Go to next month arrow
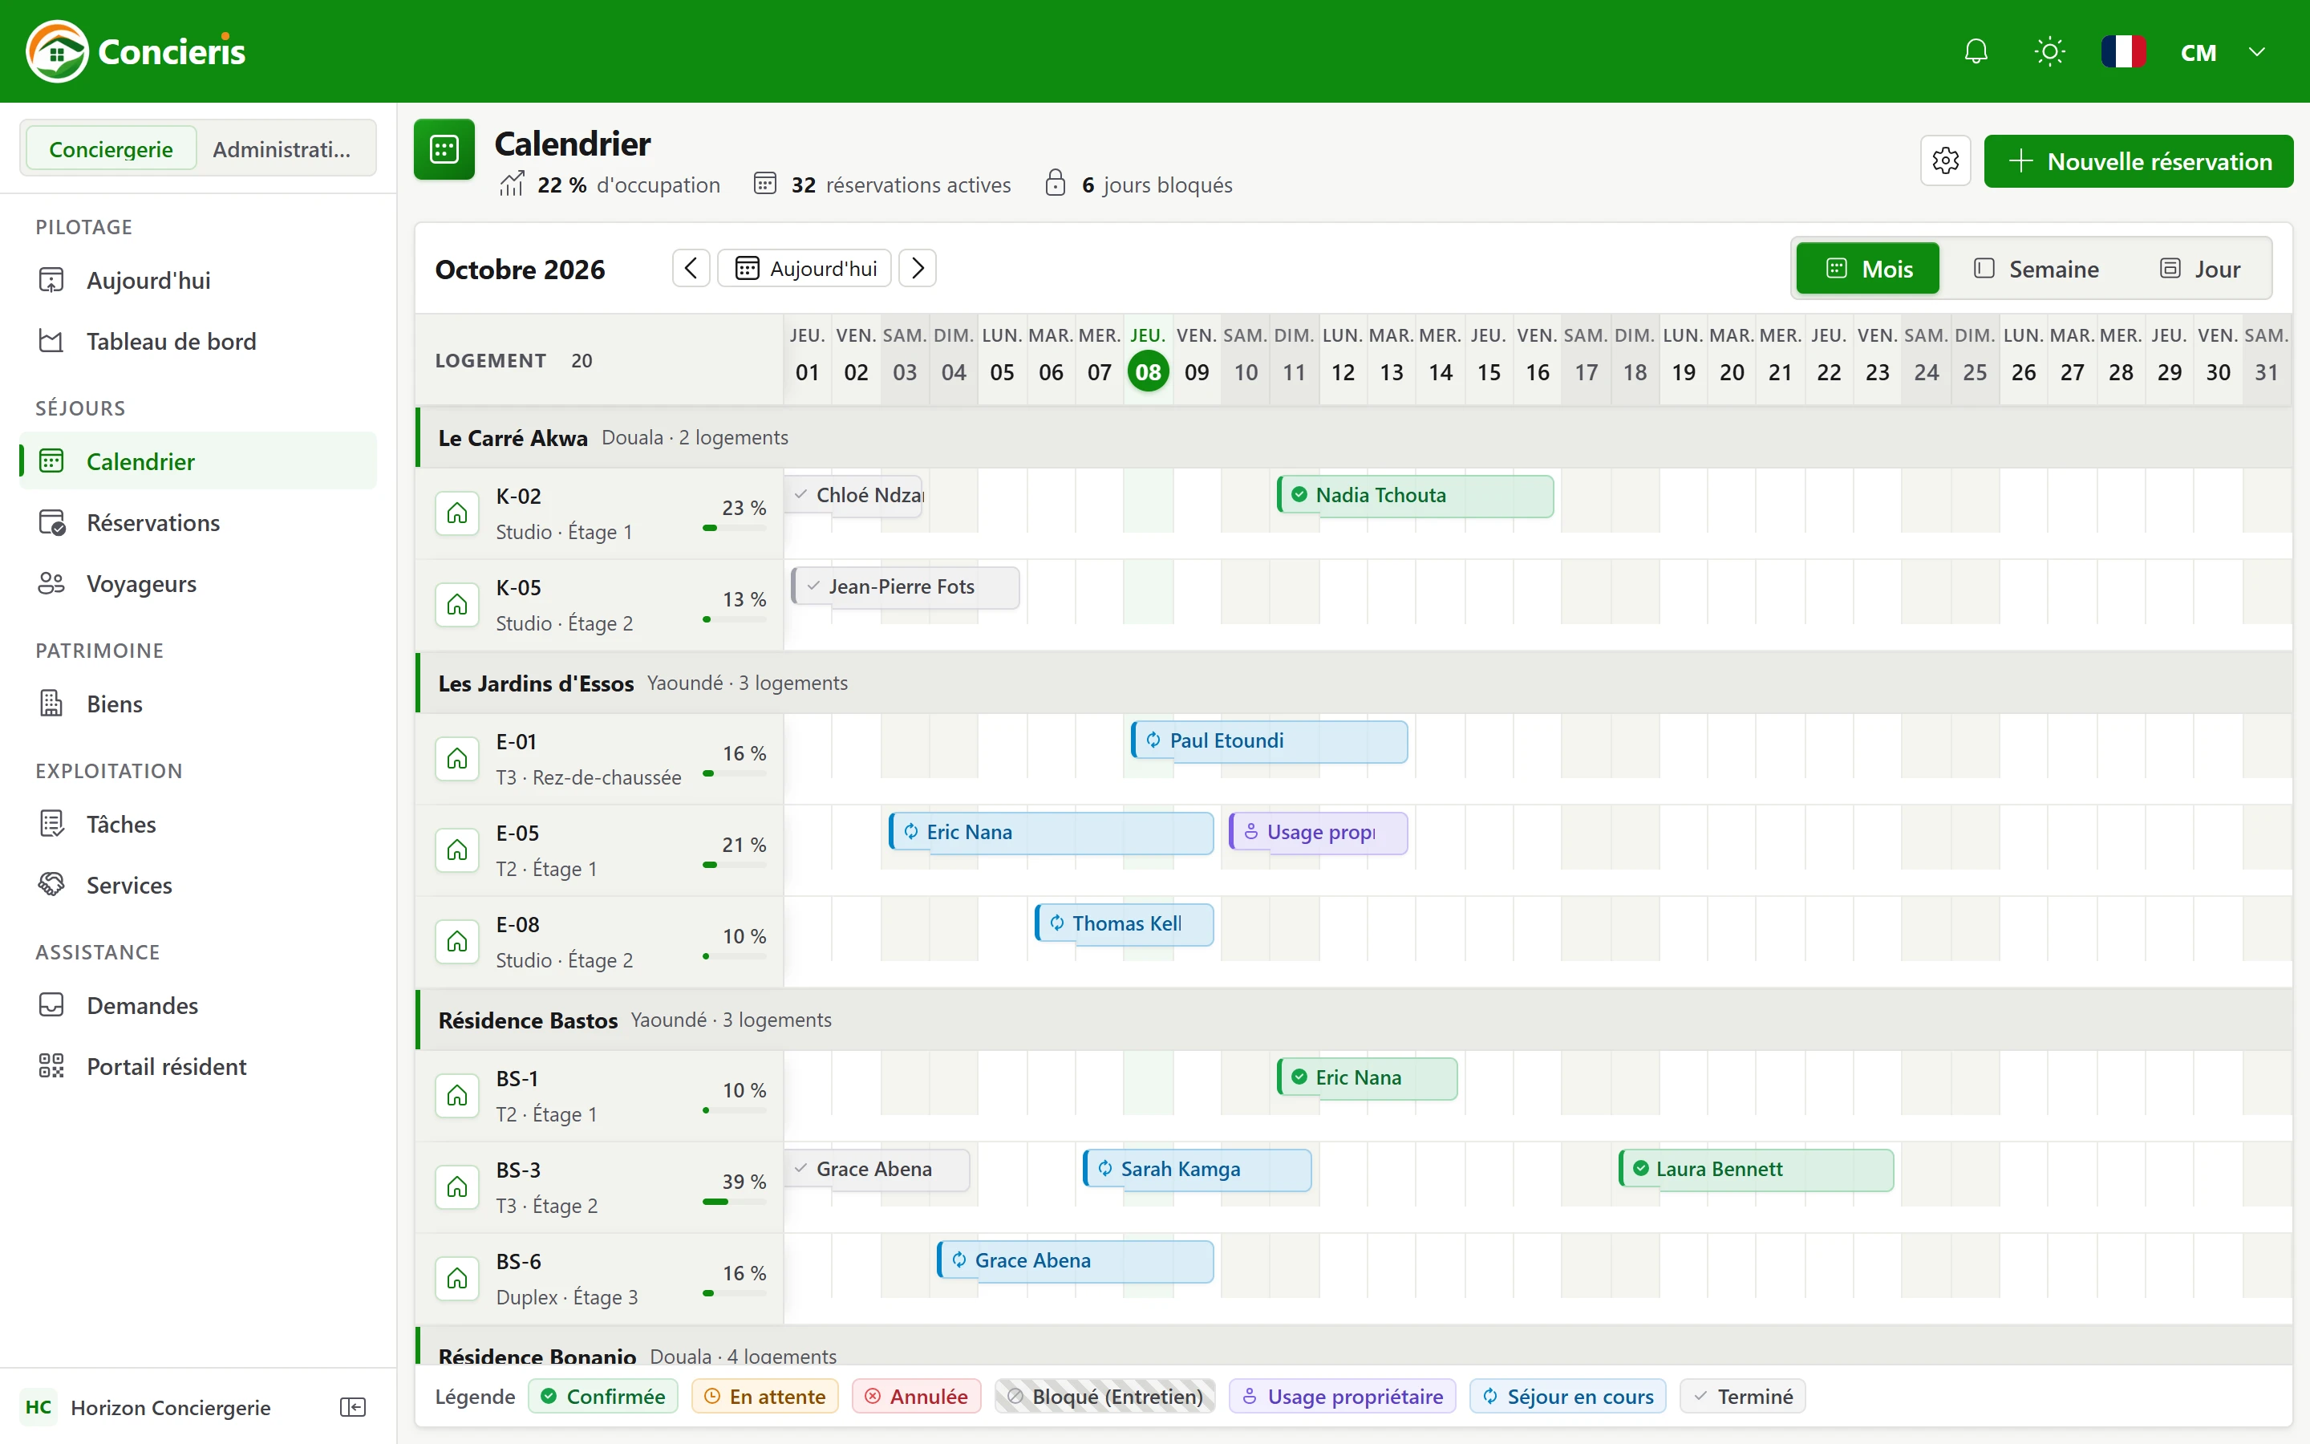2310x1444 pixels. click(x=918, y=269)
